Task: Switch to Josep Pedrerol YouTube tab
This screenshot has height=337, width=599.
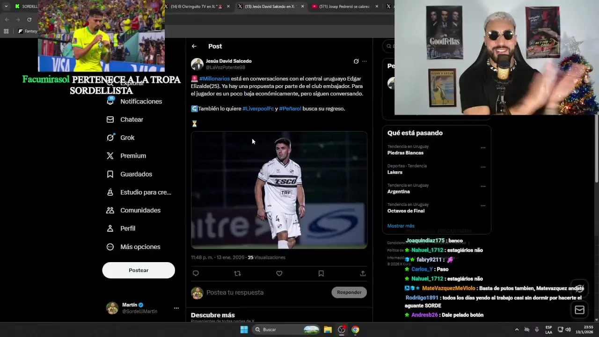Action: click(344, 7)
